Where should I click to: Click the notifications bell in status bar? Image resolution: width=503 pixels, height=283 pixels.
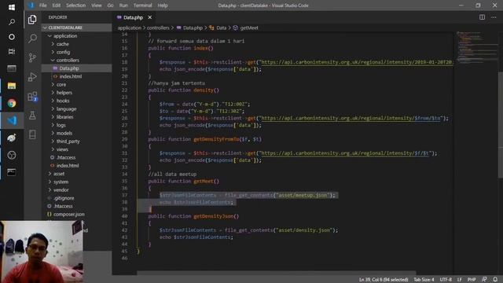pos(495,280)
